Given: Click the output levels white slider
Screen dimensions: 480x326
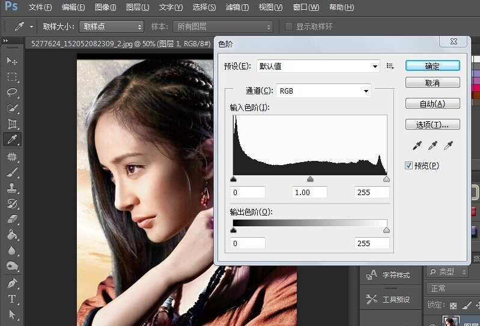Looking at the screenshot, I should coord(386,230).
